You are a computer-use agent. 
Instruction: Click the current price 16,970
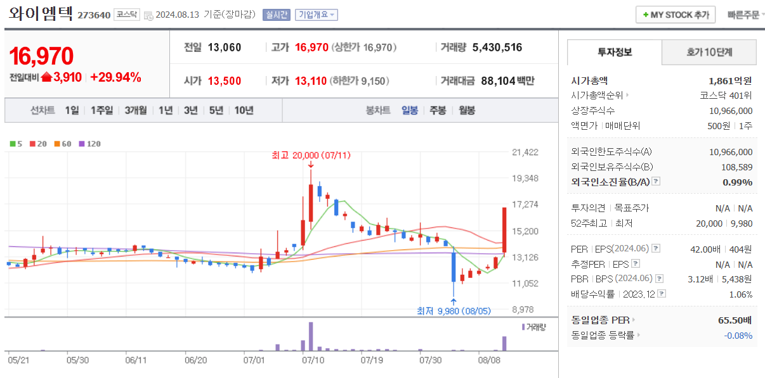(x=42, y=56)
